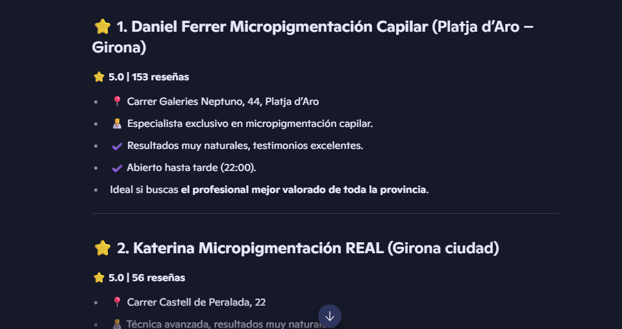The height and width of the screenshot is (329, 622).
Task: Click the Especialista exclusivo en micropigmentación line
Action: coord(250,124)
